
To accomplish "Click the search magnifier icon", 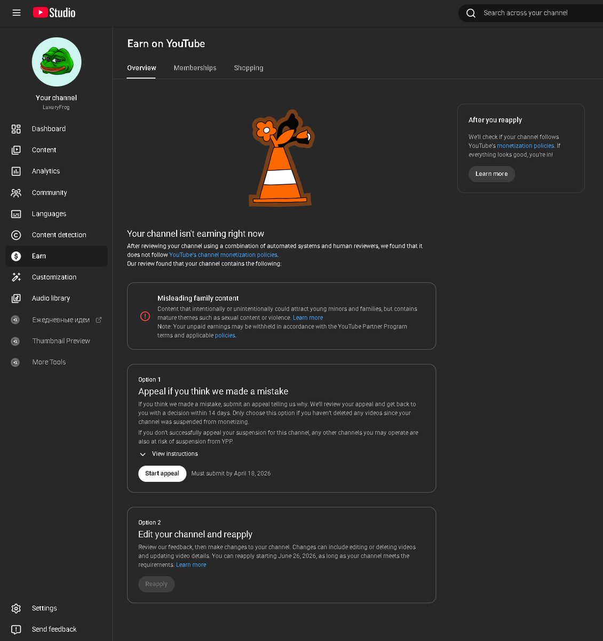I will coord(471,13).
